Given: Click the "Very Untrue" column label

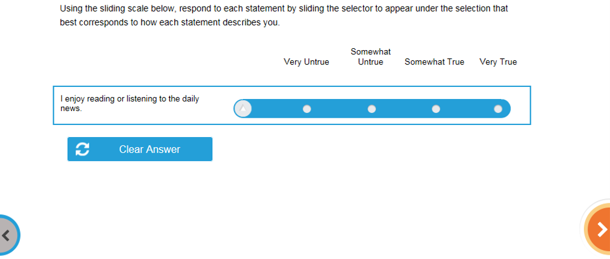Looking at the screenshot, I should [x=307, y=62].
